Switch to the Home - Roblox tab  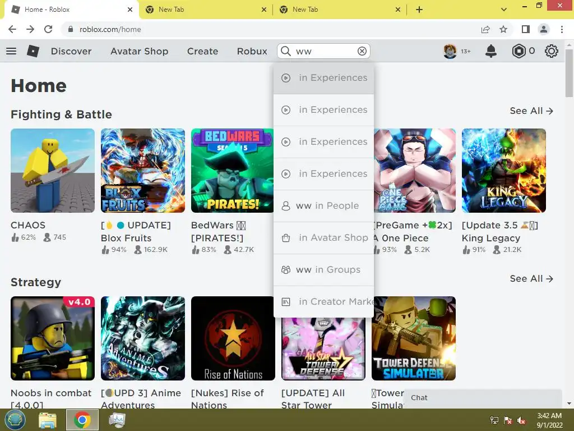[x=71, y=10]
